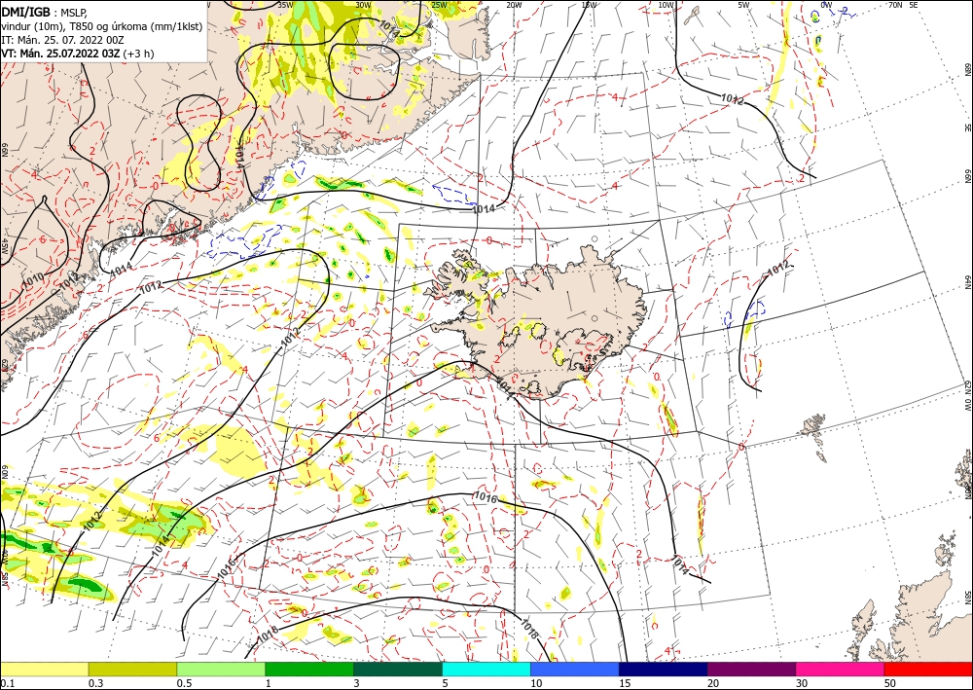Click the '0.5' legend value
Viewport: 973px width, 690px height.
click(x=184, y=683)
